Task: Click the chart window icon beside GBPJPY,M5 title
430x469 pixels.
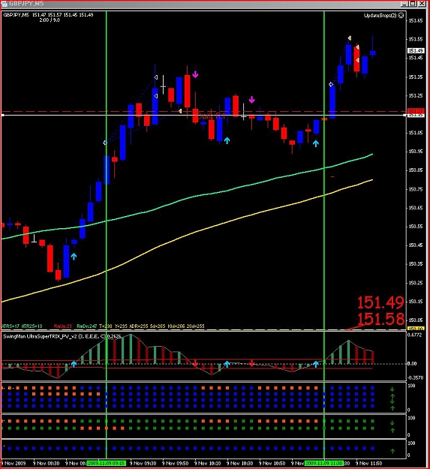Action: click(x=5, y=4)
